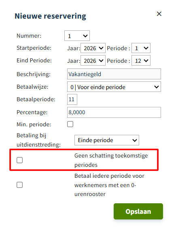Click the Betaalperiode input field

72,100
